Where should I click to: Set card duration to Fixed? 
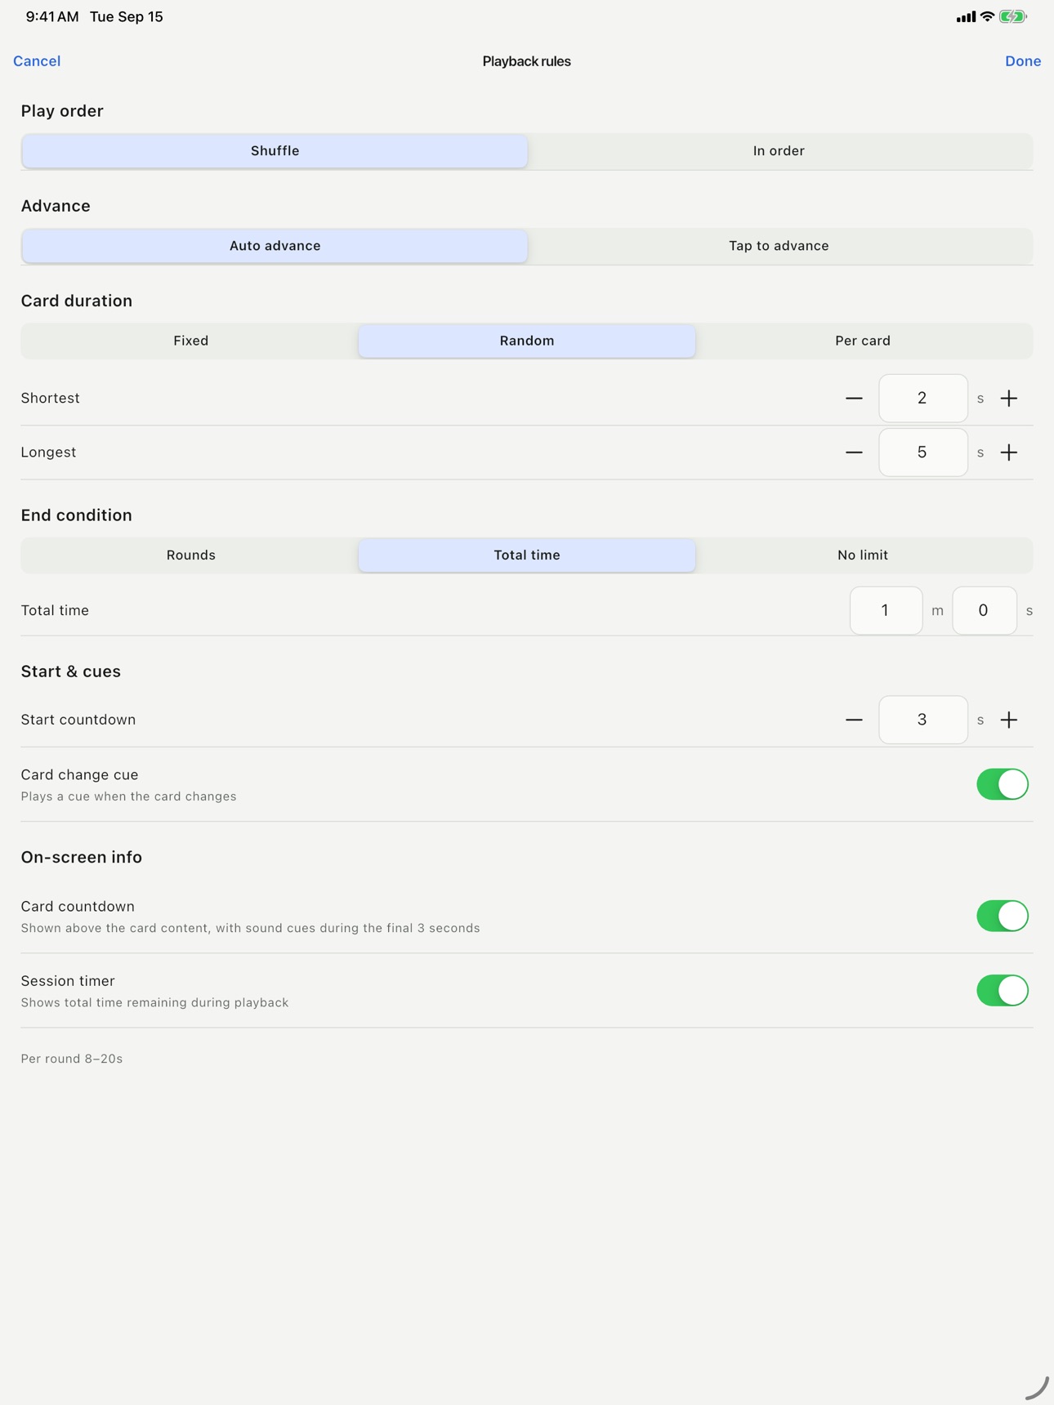[x=190, y=341]
